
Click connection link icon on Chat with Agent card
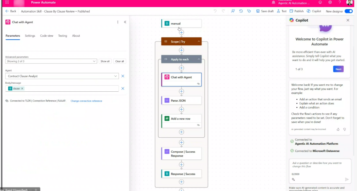coord(198,84)
